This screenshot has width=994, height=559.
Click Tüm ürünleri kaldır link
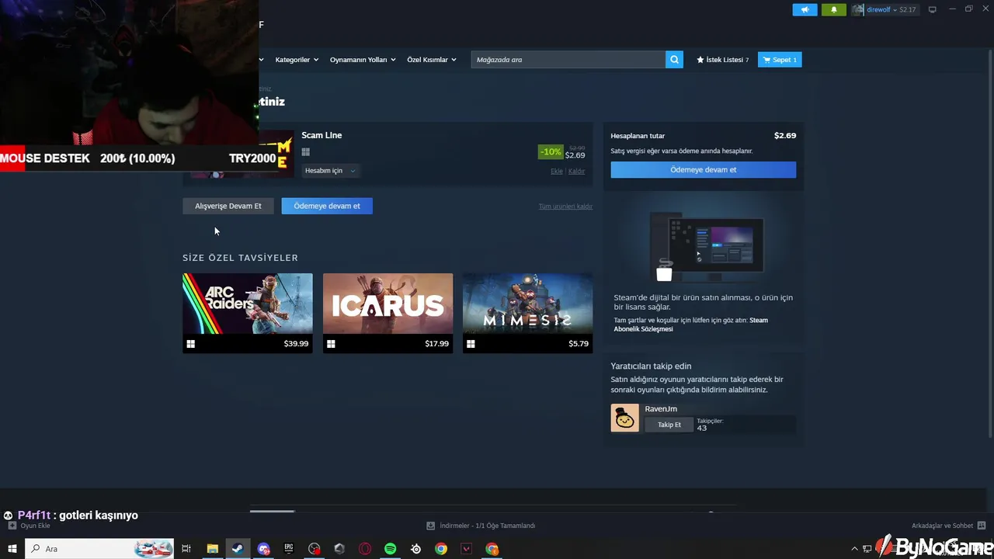[565, 207]
